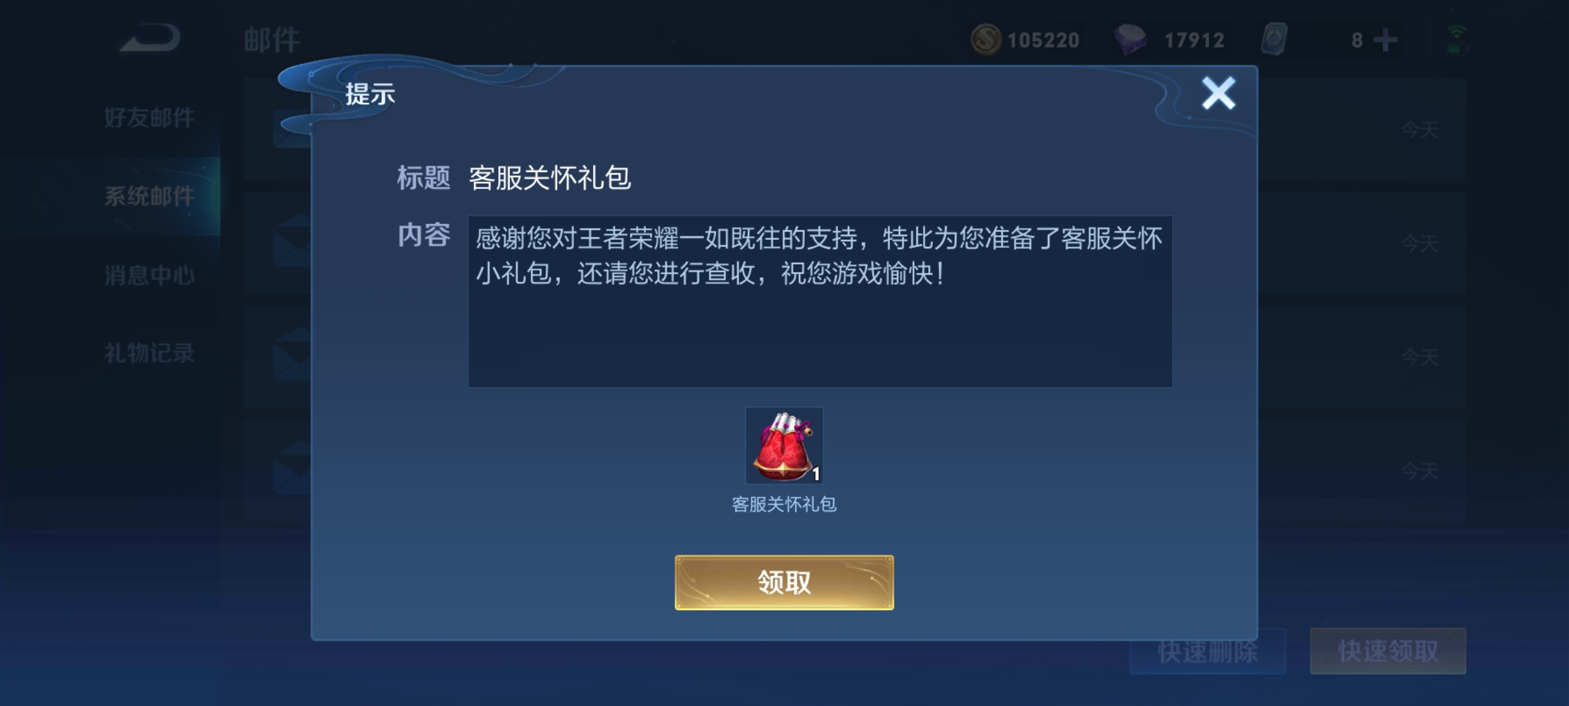Click the 快速删除 button

click(1207, 651)
